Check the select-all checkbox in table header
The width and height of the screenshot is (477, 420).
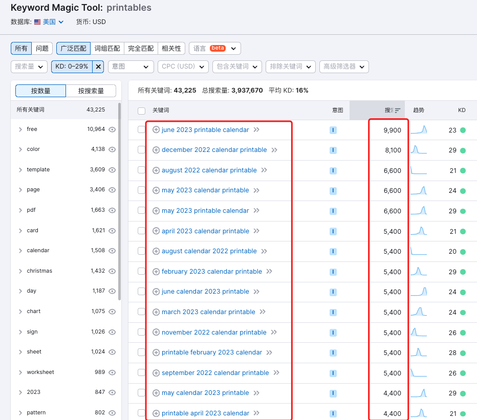(x=141, y=110)
